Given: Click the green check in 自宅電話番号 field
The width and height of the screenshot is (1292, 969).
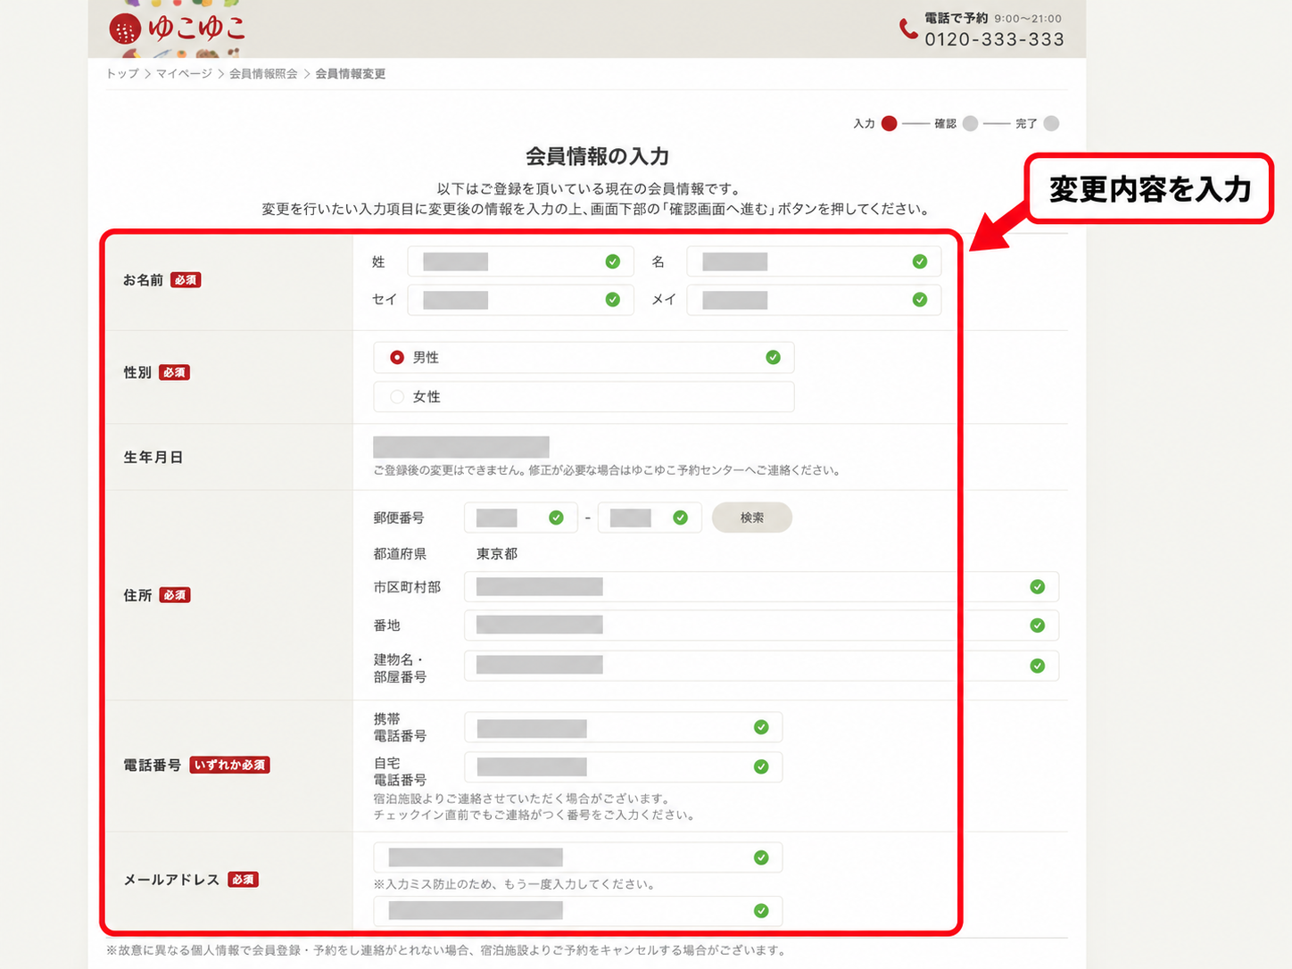Looking at the screenshot, I should pos(761,766).
